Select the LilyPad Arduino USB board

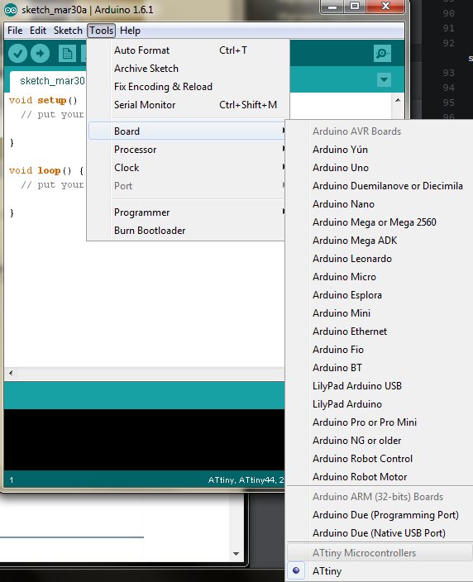(x=379, y=385)
